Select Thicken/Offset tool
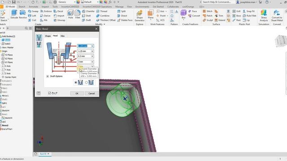This screenshot has height=161, width=287. click(106, 20)
